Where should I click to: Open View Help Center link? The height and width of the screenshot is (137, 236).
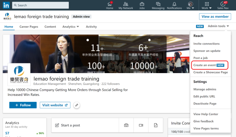(x=206, y=114)
